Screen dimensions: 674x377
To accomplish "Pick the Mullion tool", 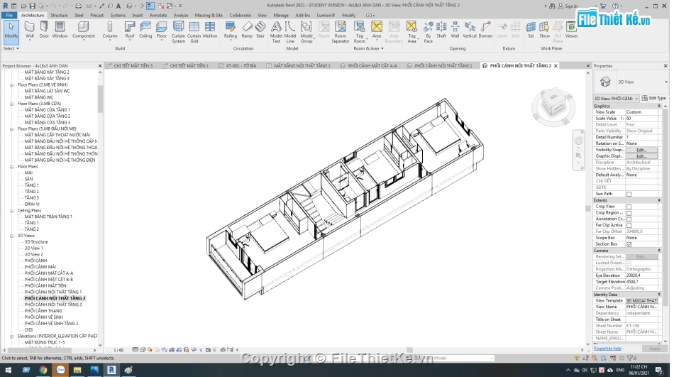I will pyautogui.click(x=210, y=30).
